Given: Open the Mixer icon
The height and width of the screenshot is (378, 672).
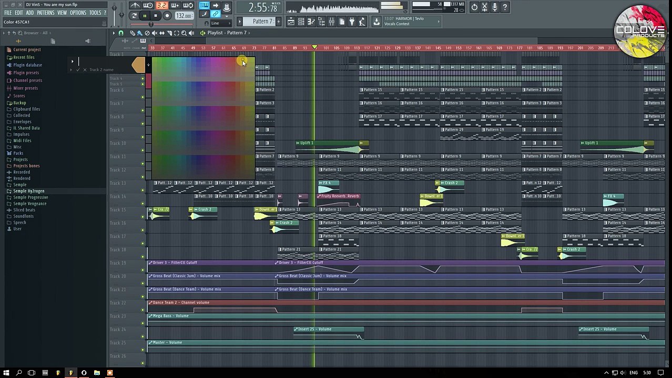Looking at the screenshot, I should point(331,22).
